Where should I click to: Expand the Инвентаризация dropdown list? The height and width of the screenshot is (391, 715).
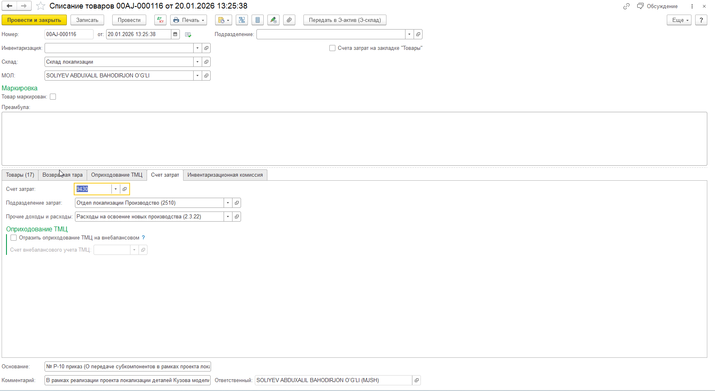coord(197,48)
